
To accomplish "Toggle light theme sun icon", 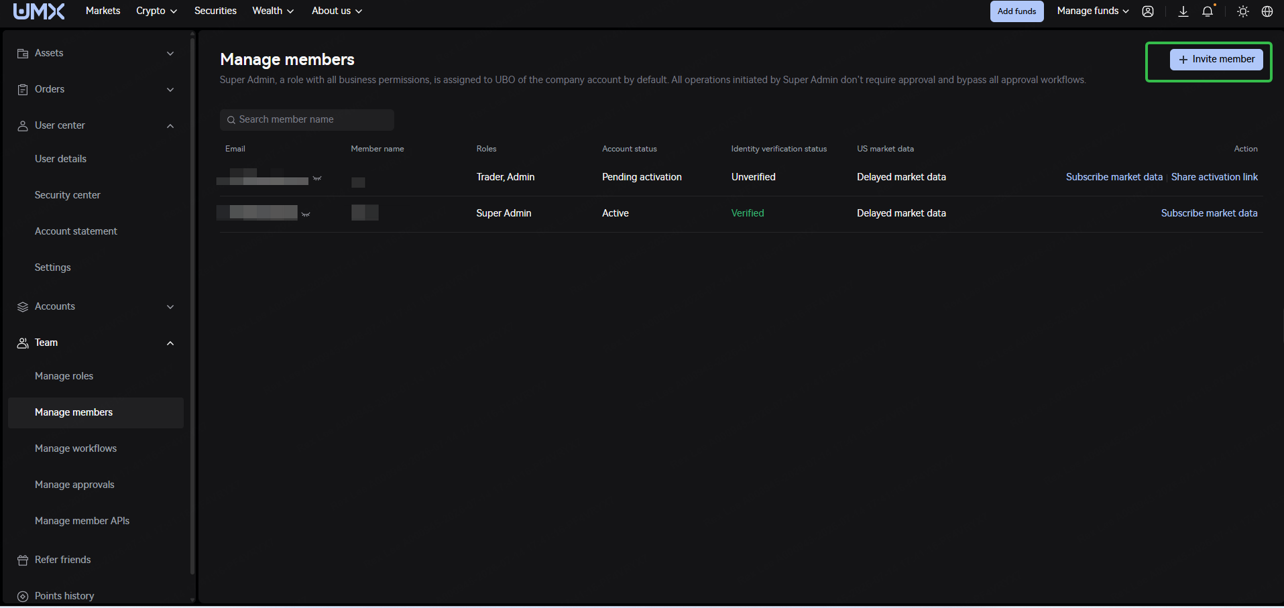I will (x=1243, y=11).
